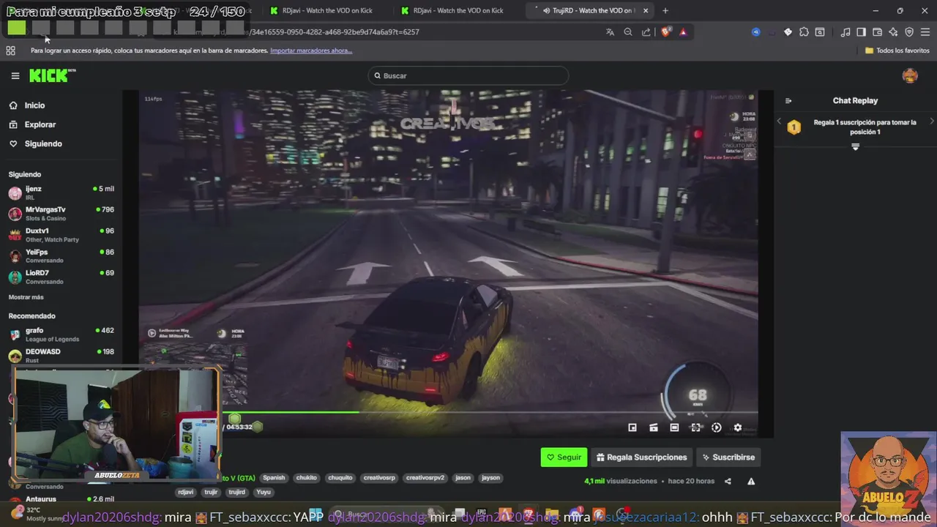Go to Inicio in the sidebar

34,105
